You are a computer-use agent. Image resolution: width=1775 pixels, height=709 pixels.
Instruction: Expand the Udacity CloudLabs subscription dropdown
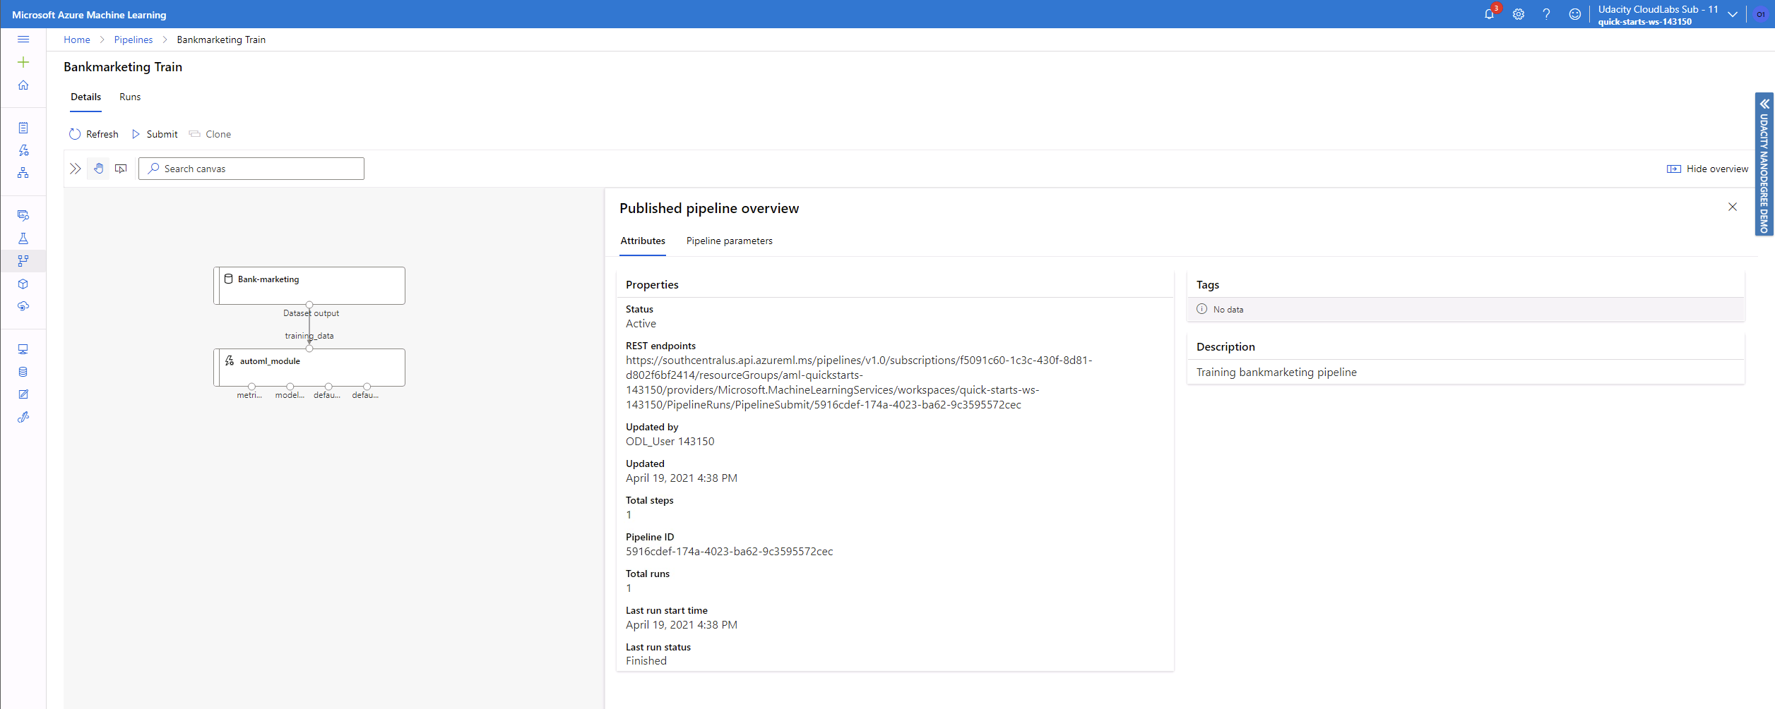click(x=1732, y=14)
